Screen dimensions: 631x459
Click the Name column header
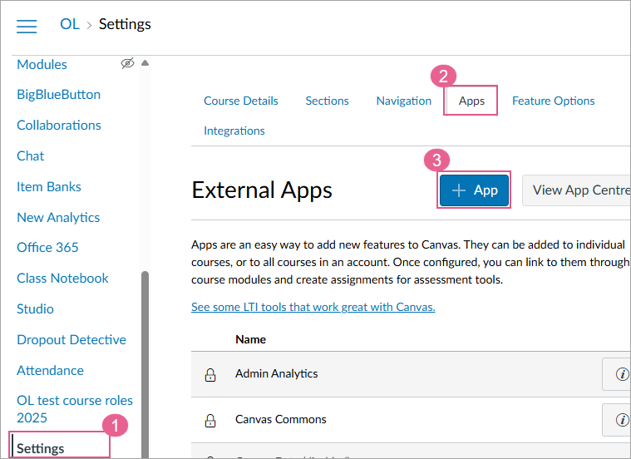250,339
